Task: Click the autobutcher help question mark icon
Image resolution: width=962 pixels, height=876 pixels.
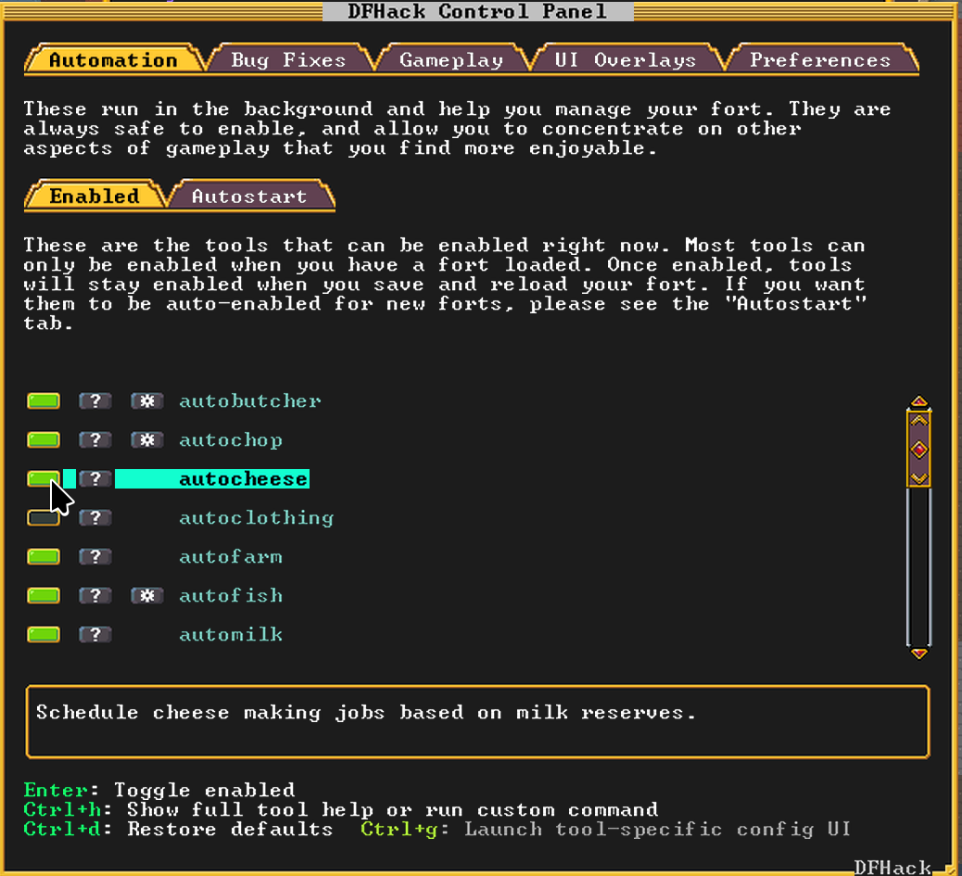Action: tap(95, 400)
